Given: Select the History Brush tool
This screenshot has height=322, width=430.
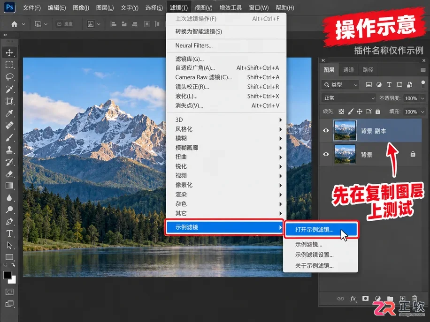Looking at the screenshot, I should click(9, 162).
